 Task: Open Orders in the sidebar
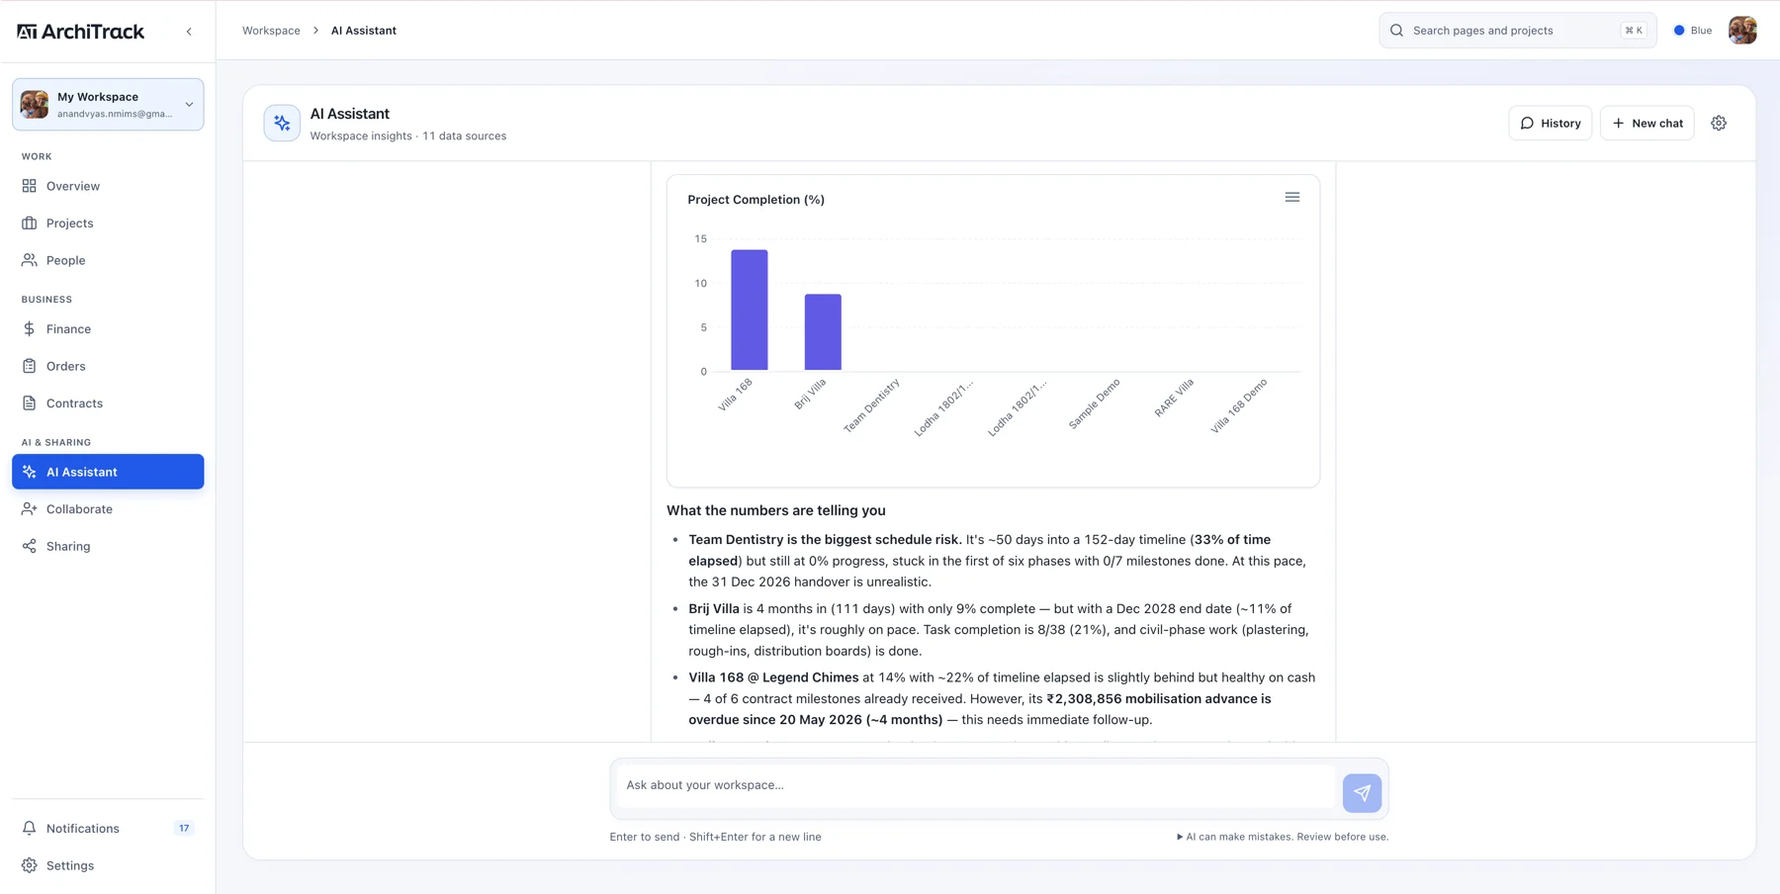point(108,366)
